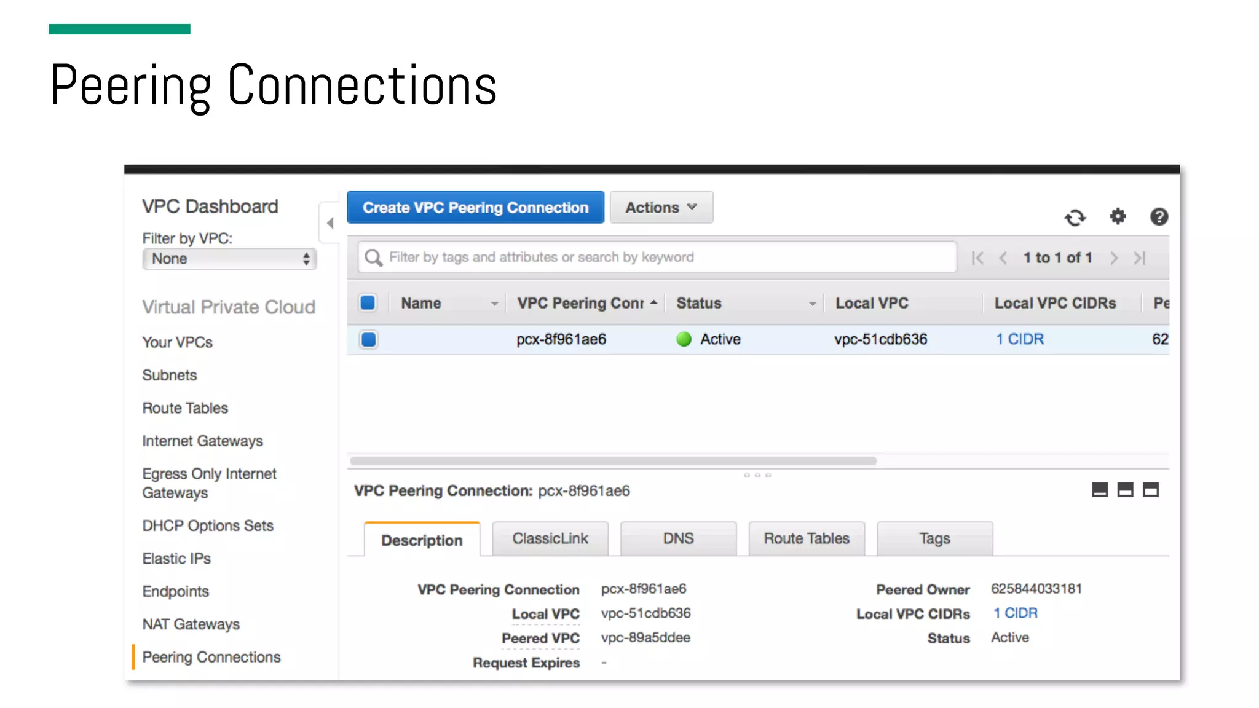The height and width of the screenshot is (708, 1259).
Task: Go to previous page of results
Action: [1003, 258]
